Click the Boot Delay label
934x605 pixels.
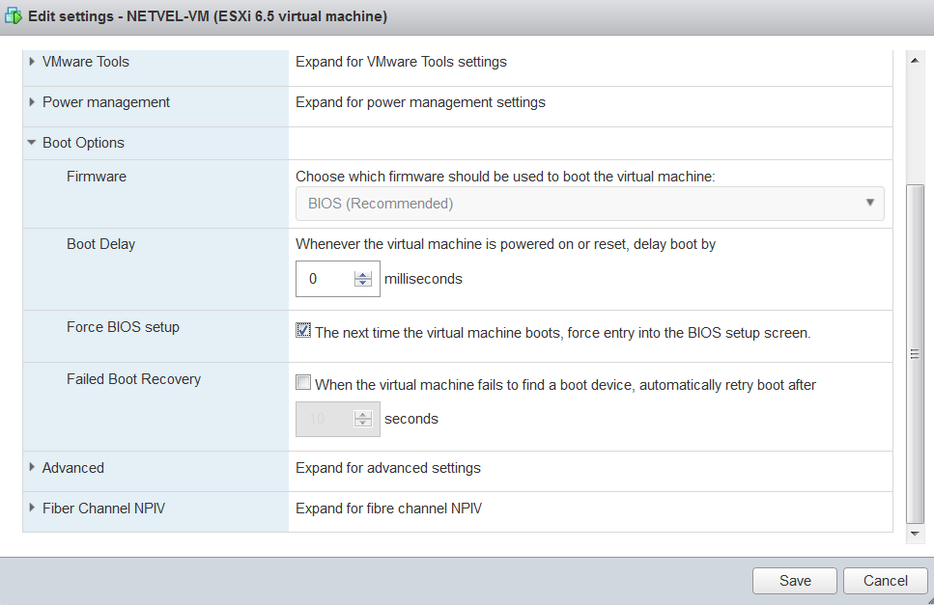coord(100,244)
